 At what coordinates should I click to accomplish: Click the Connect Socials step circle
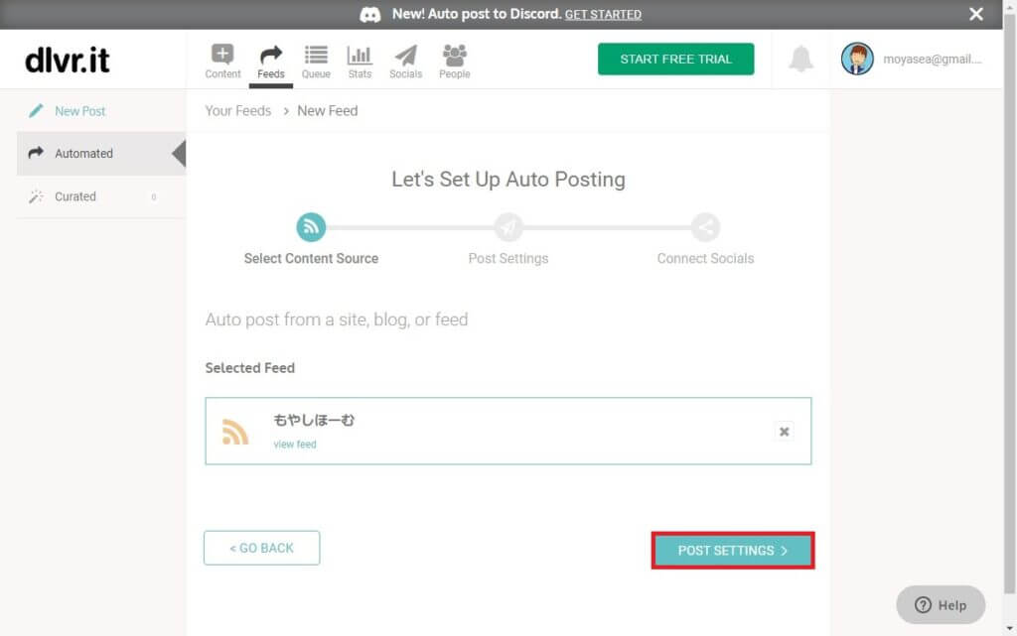(705, 227)
